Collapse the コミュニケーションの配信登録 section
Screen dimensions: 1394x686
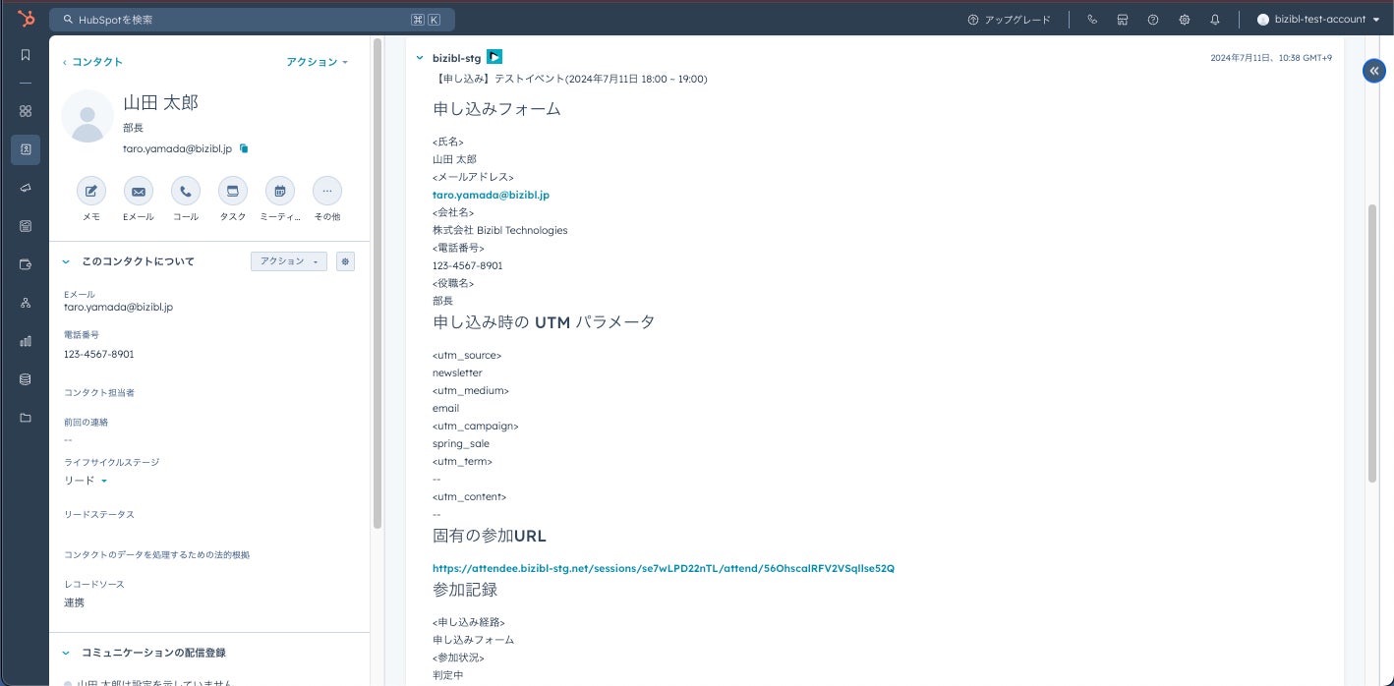[x=66, y=653]
